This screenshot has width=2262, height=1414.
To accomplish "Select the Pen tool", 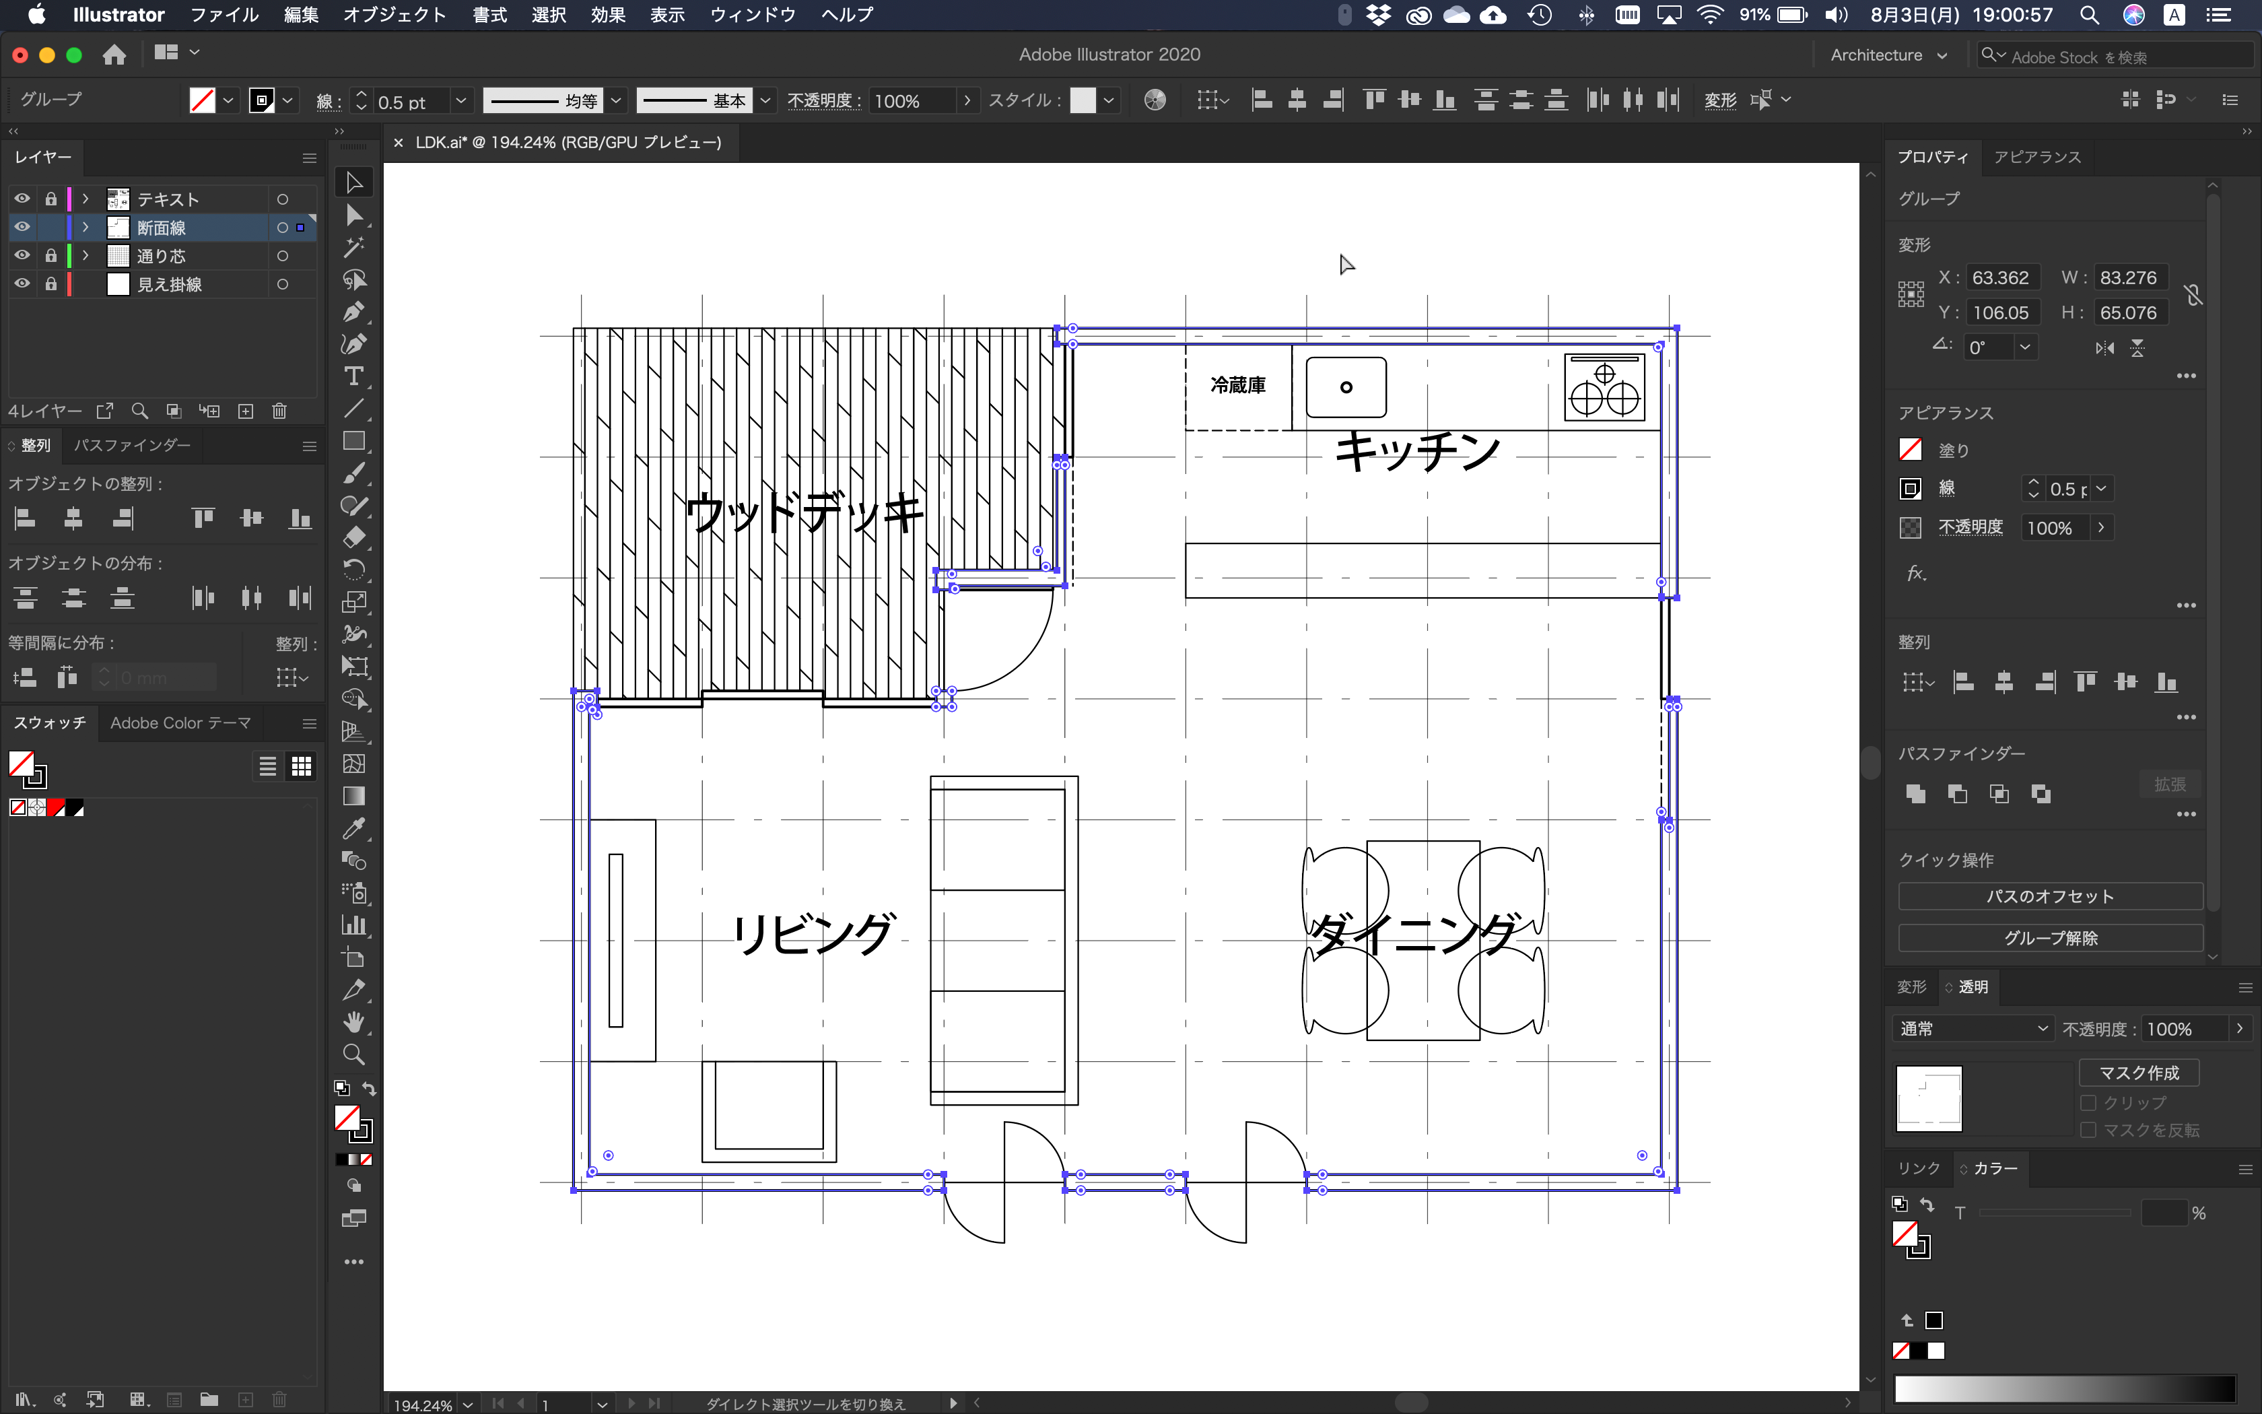I will [354, 312].
